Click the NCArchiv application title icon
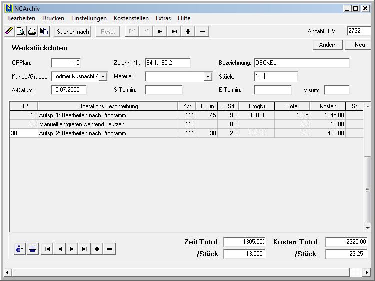The image size is (375, 281). [x=8, y=9]
